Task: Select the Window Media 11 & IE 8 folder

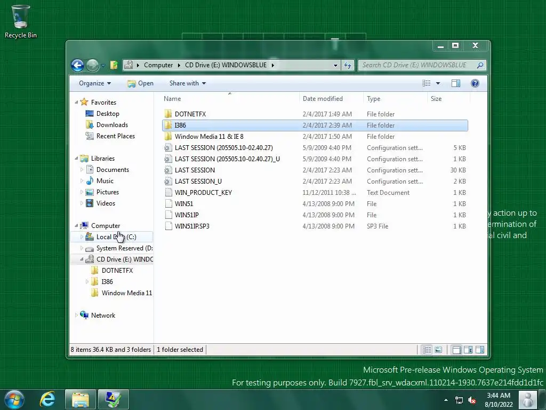Action: click(x=315, y=136)
